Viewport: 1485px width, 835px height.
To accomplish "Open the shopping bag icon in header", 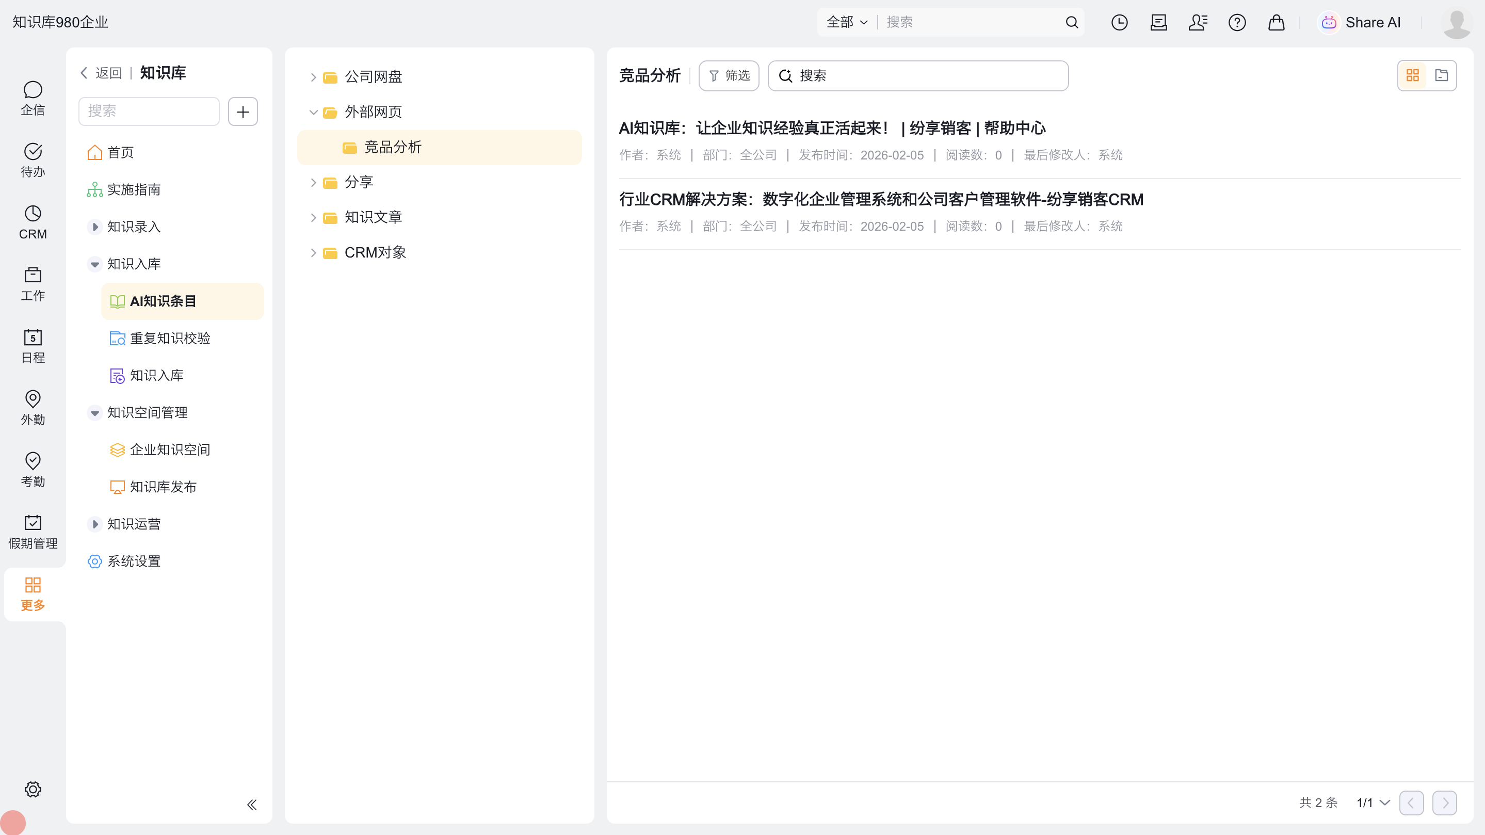I will pyautogui.click(x=1276, y=23).
